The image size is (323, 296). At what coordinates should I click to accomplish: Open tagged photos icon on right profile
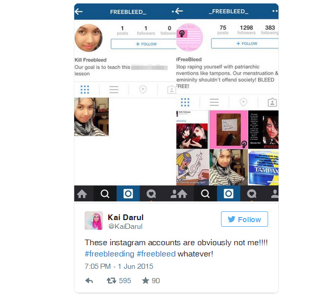point(272,102)
